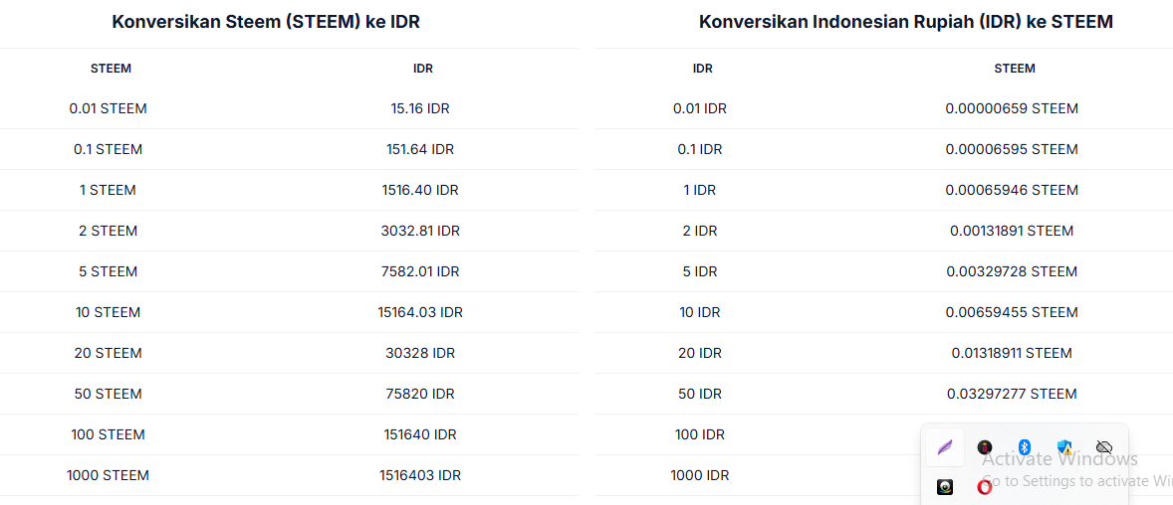The width and height of the screenshot is (1173, 505).
Task: Click the red Opera tray icon
Action: click(x=985, y=487)
